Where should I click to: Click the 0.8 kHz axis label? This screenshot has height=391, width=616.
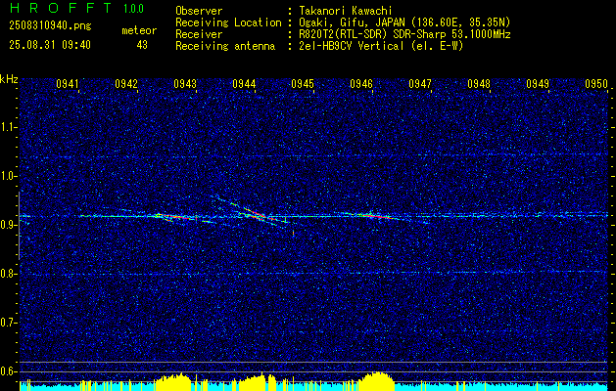(8, 274)
